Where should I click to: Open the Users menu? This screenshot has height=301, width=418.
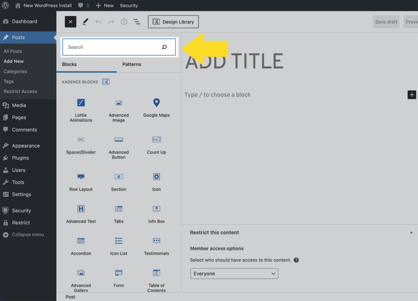[x=28, y=170]
